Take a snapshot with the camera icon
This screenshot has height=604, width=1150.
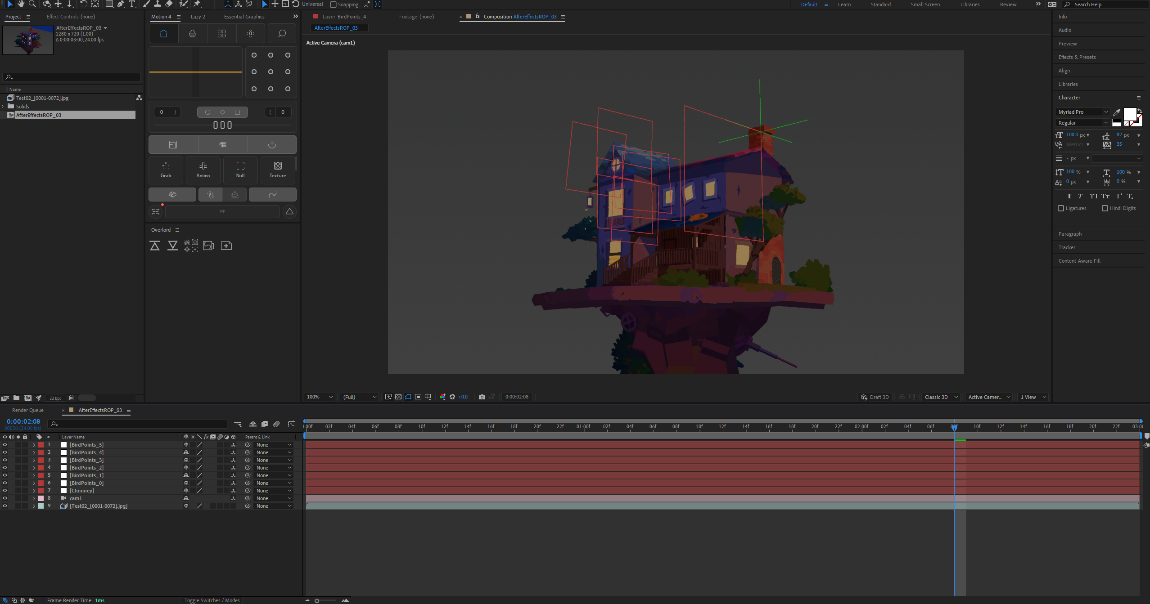(482, 397)
